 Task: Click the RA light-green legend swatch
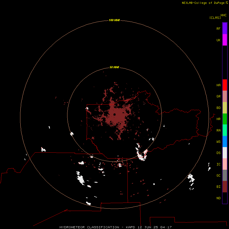(x=225, y=130)
